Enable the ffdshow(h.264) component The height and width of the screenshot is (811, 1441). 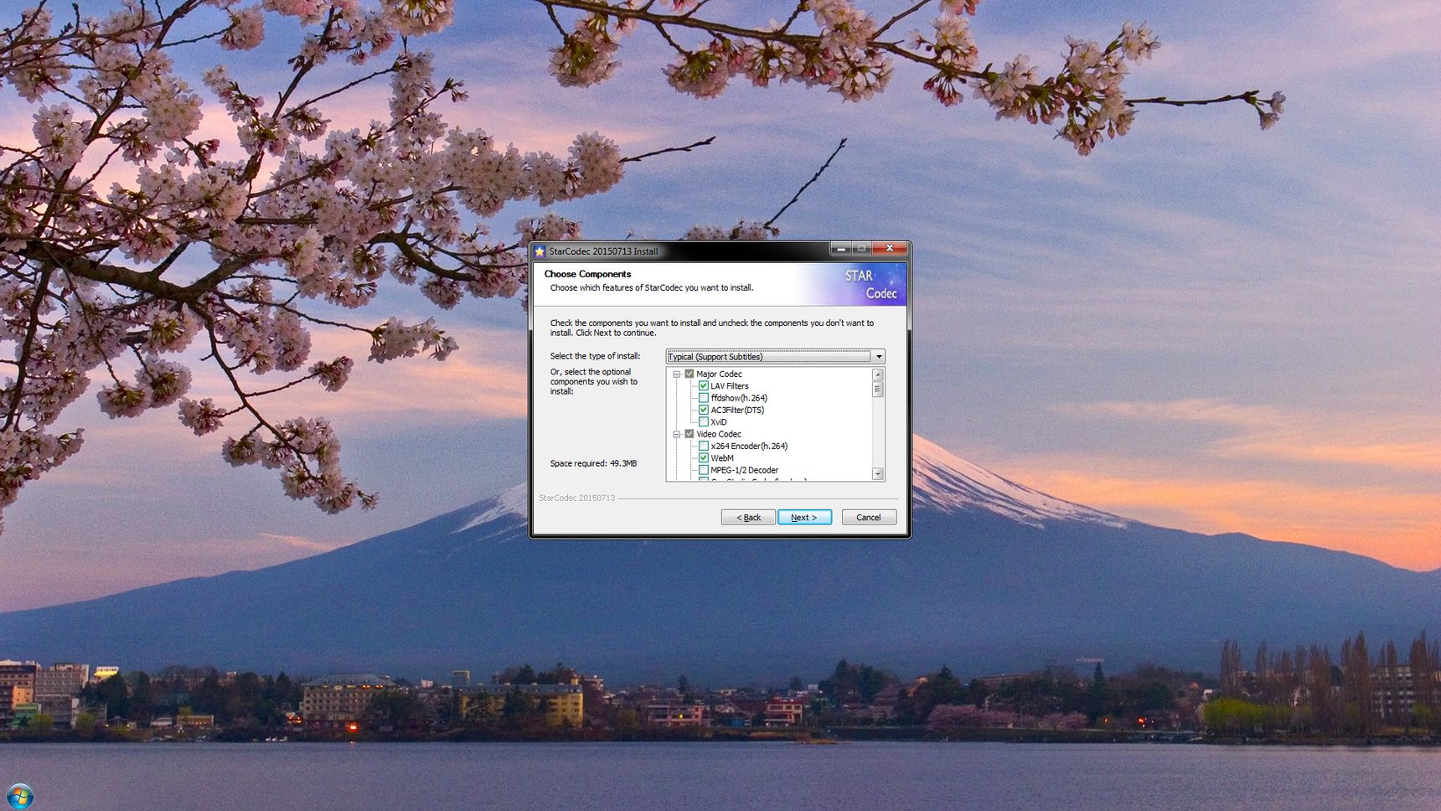[704, 398]
